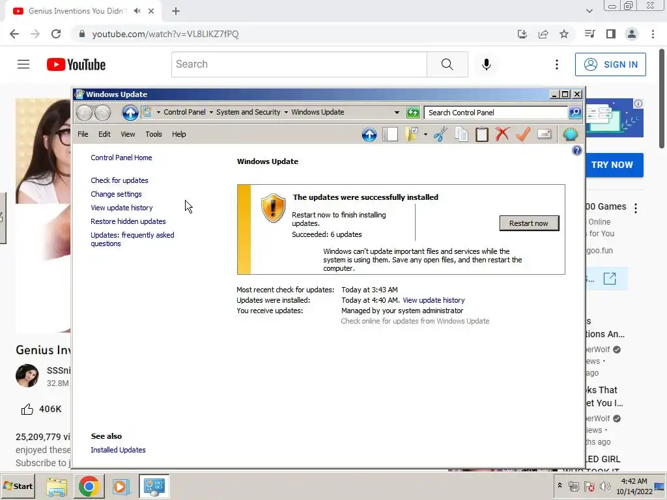Open the views dropdown arrow next to folder icon
This screenshot has height=500, width=667.
click(425, 135)
